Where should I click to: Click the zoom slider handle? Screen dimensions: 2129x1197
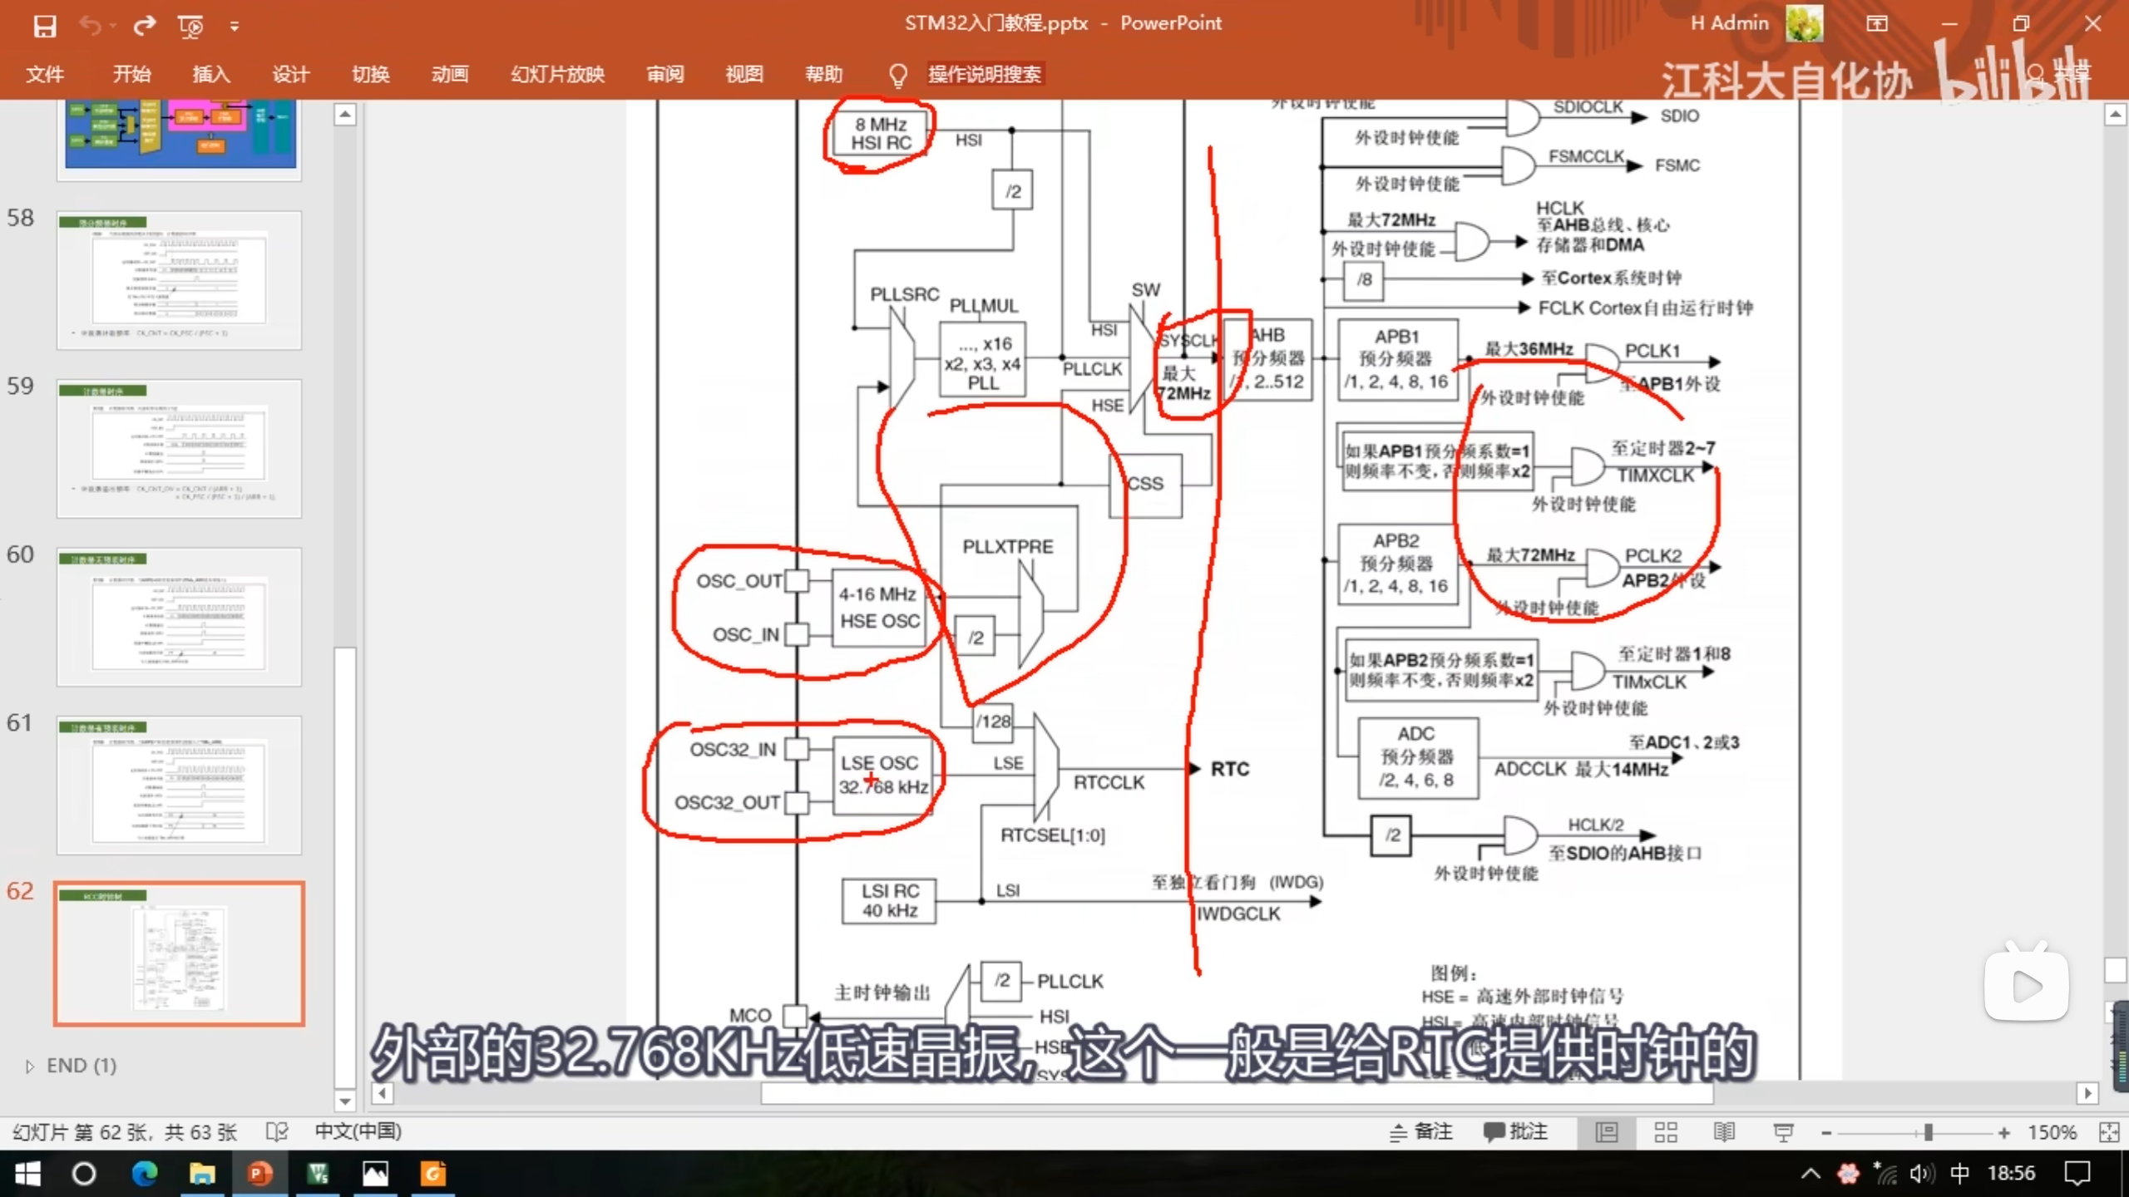[1928, 1132]
